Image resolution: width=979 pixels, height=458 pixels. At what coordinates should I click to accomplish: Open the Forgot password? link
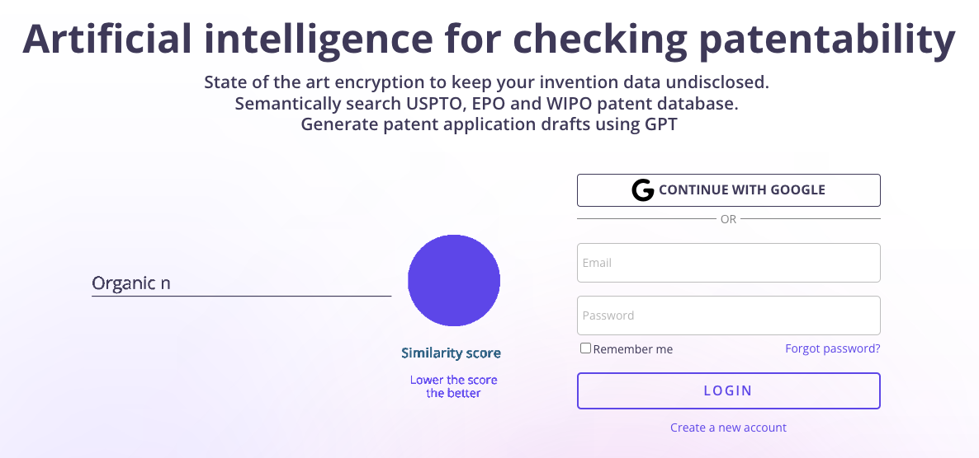[x=833, y=348]
